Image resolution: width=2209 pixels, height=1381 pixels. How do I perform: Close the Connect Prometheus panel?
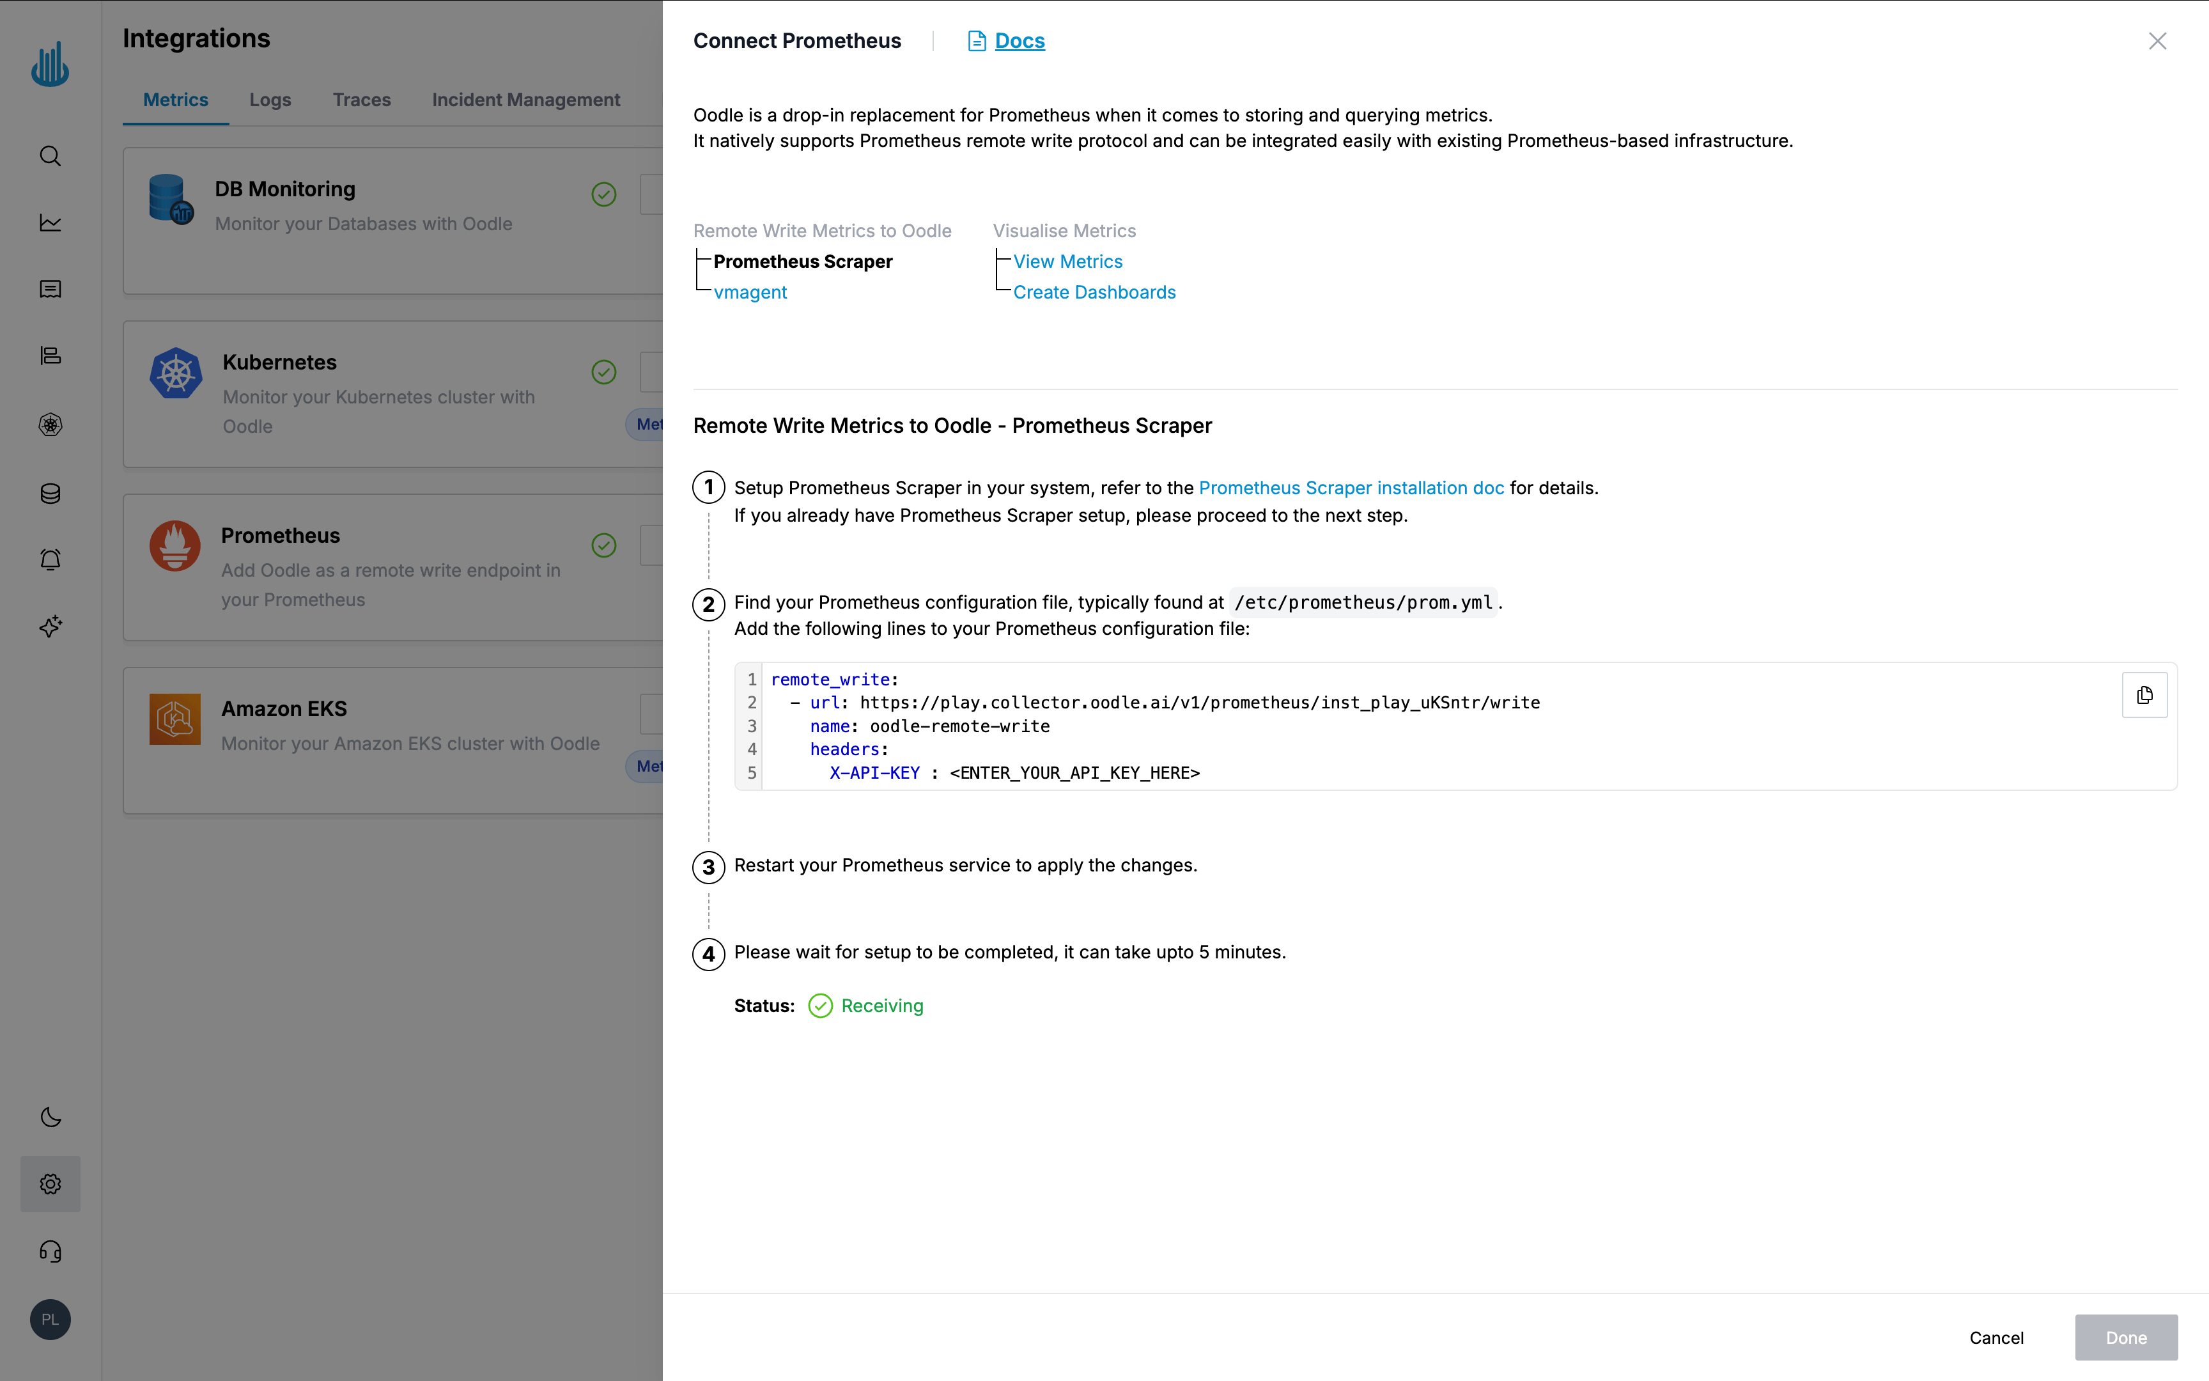pos(2157,41)
